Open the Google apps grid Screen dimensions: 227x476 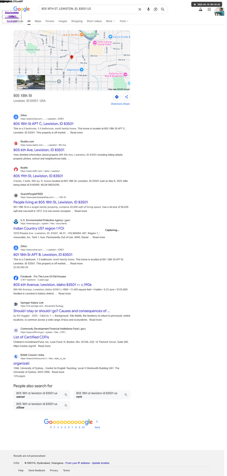(212, 10)
